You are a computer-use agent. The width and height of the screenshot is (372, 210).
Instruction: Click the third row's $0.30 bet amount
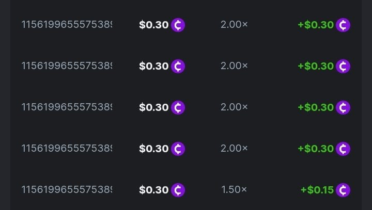coord(153,107)
